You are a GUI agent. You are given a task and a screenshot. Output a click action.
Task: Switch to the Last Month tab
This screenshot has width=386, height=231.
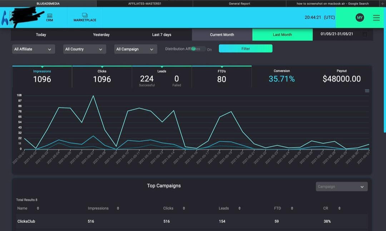point(282,35)
